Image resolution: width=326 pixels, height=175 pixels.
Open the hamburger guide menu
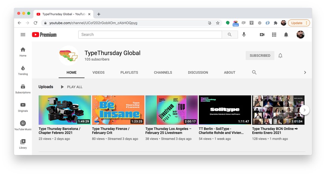(x=23, y=35)
